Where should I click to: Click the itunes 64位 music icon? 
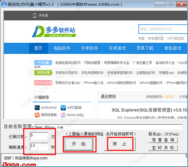point(63,115)
